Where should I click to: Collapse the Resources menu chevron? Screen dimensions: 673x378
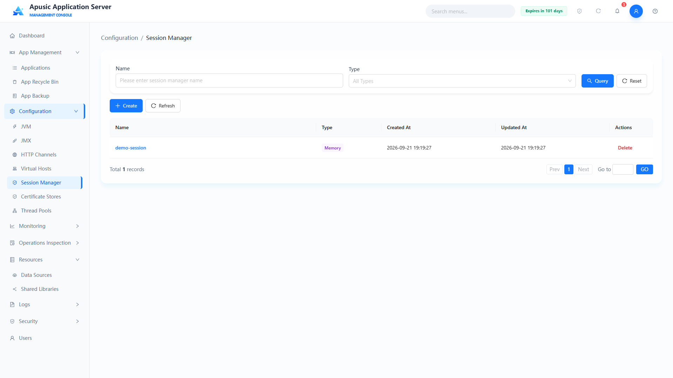(x=77, y=260)
